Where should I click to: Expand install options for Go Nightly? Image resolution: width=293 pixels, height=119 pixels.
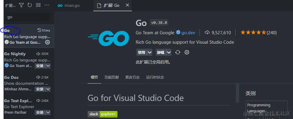click(48, 66)
